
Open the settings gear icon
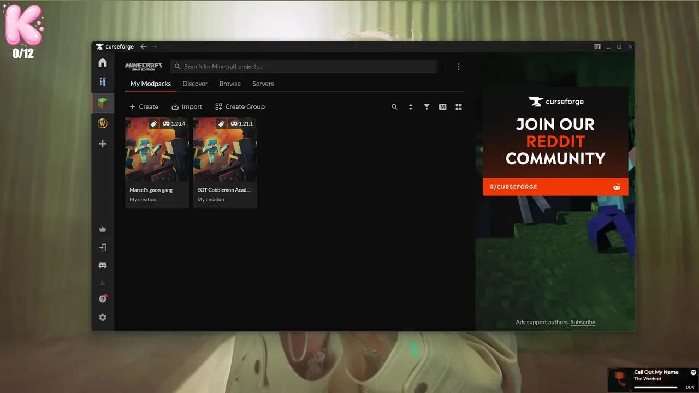tap(103, 317)
